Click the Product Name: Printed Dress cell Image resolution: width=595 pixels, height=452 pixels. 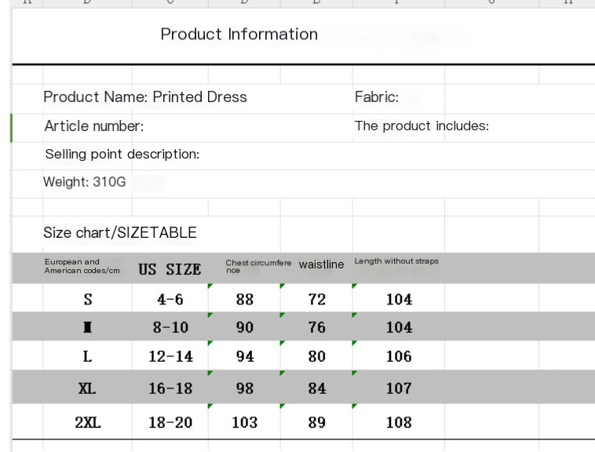(145, 97)
